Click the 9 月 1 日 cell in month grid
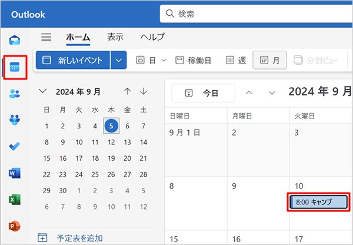 coord(196,150)
